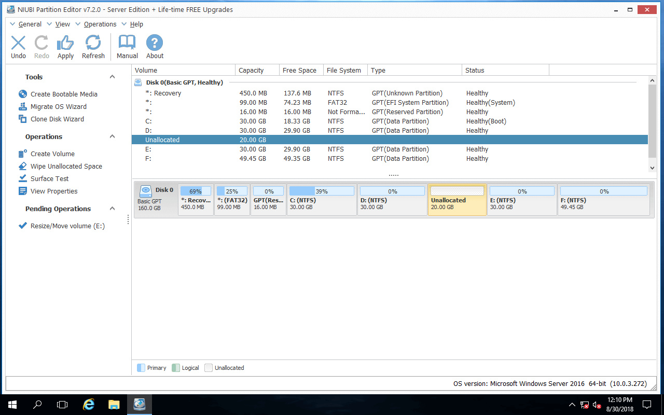
Task: Click the volume speaker tray icon
Action: point(597,405)
